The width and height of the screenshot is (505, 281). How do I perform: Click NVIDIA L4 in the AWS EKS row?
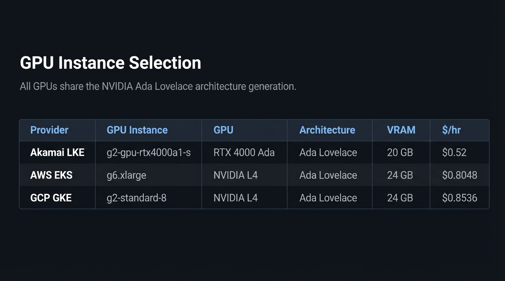pos(235,175)
